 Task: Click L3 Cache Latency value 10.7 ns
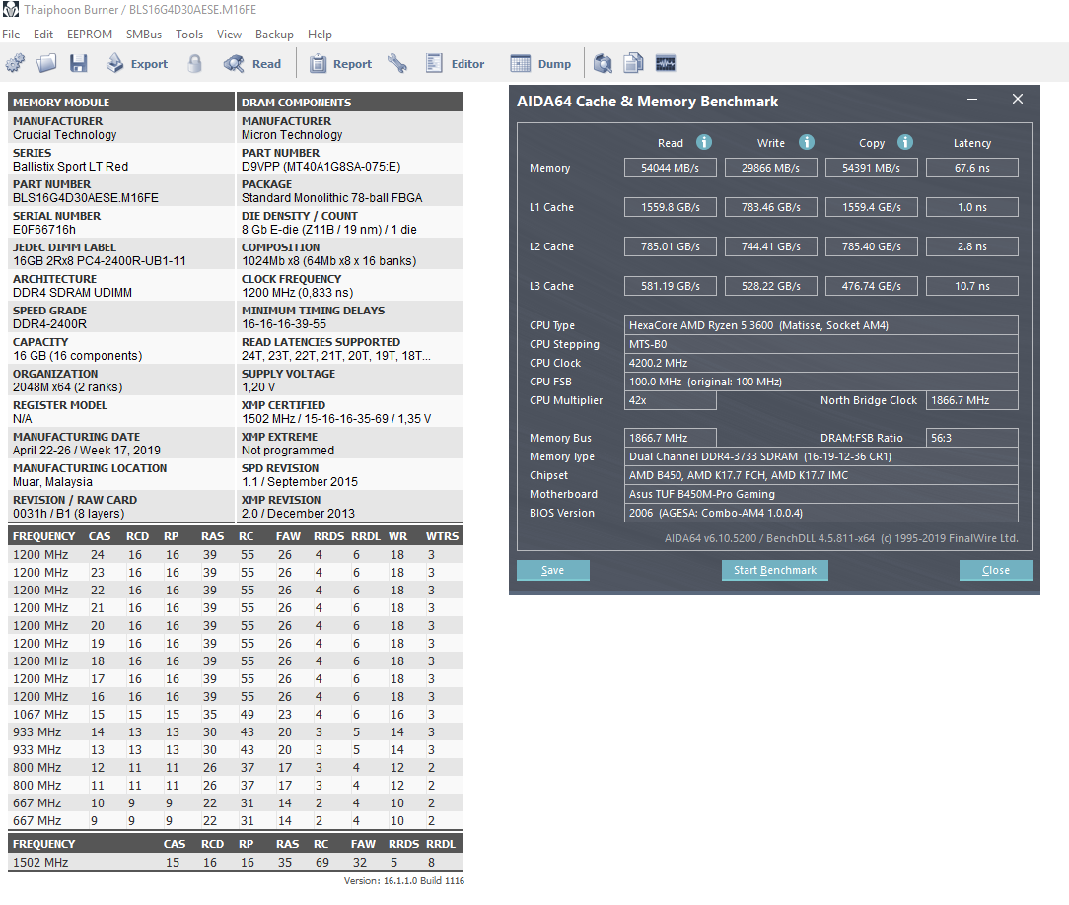972,286
